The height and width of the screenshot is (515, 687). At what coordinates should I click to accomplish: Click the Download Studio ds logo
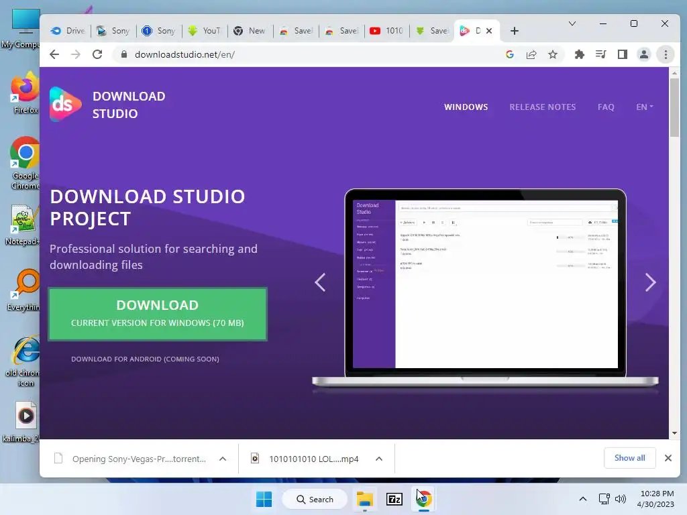pos(65,104)
